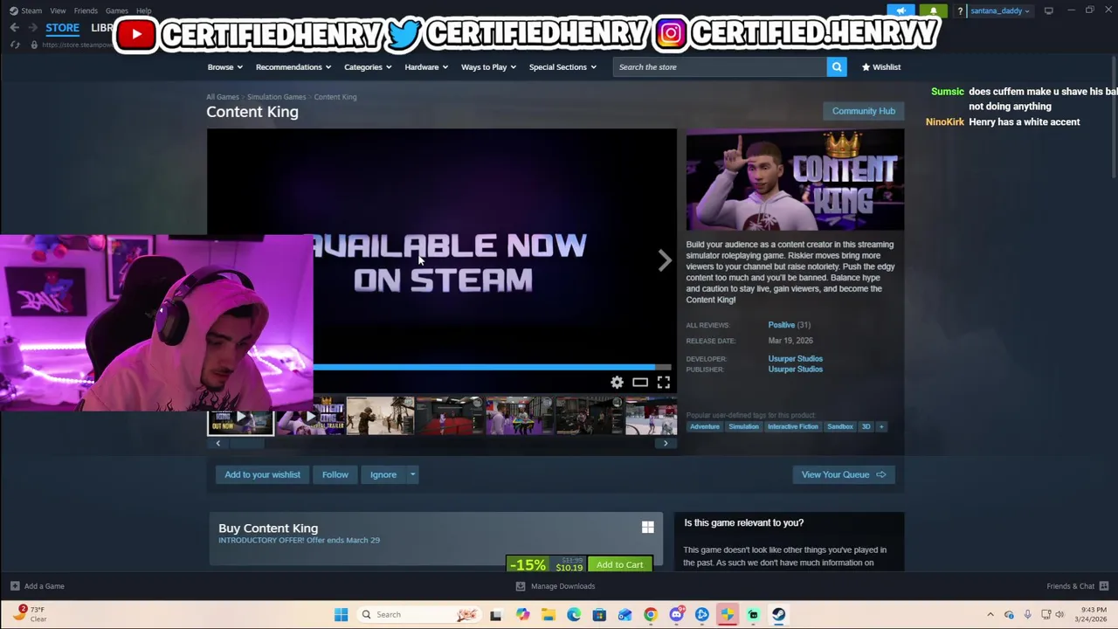Go forward with Steam navigation arrow

[x=32, y=28]
